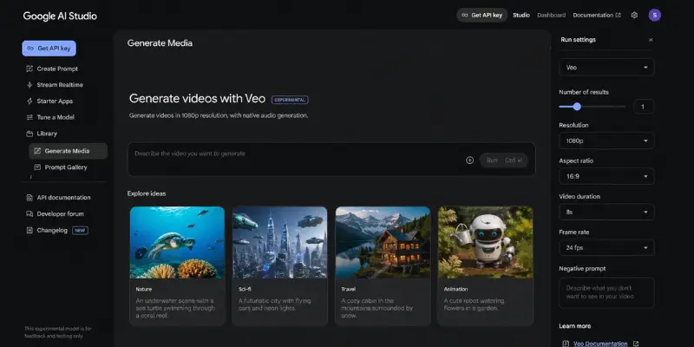Click the Developer forum chat icon
The image size is (694, 347).
pos(29,213)
